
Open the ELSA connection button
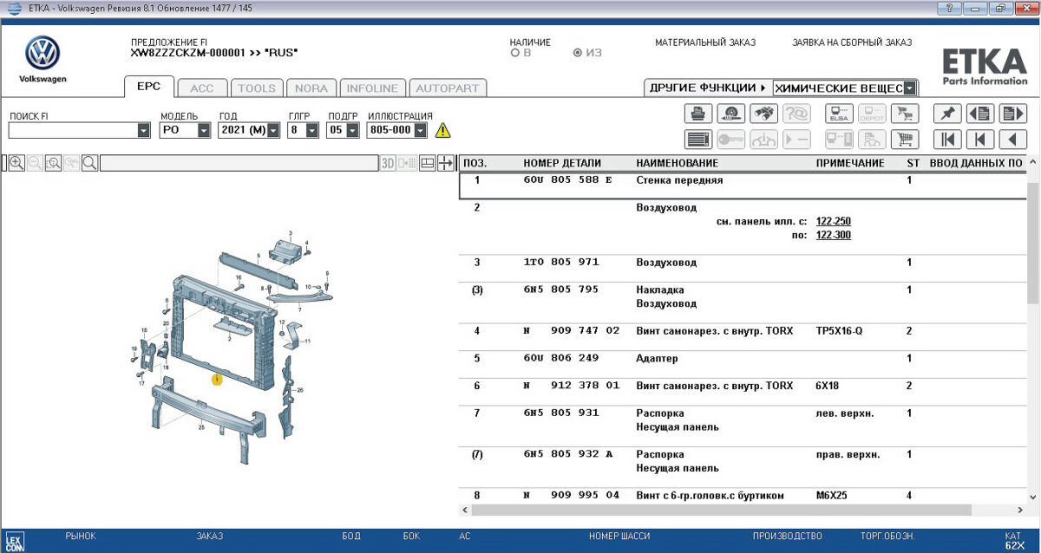click(839, 114)
